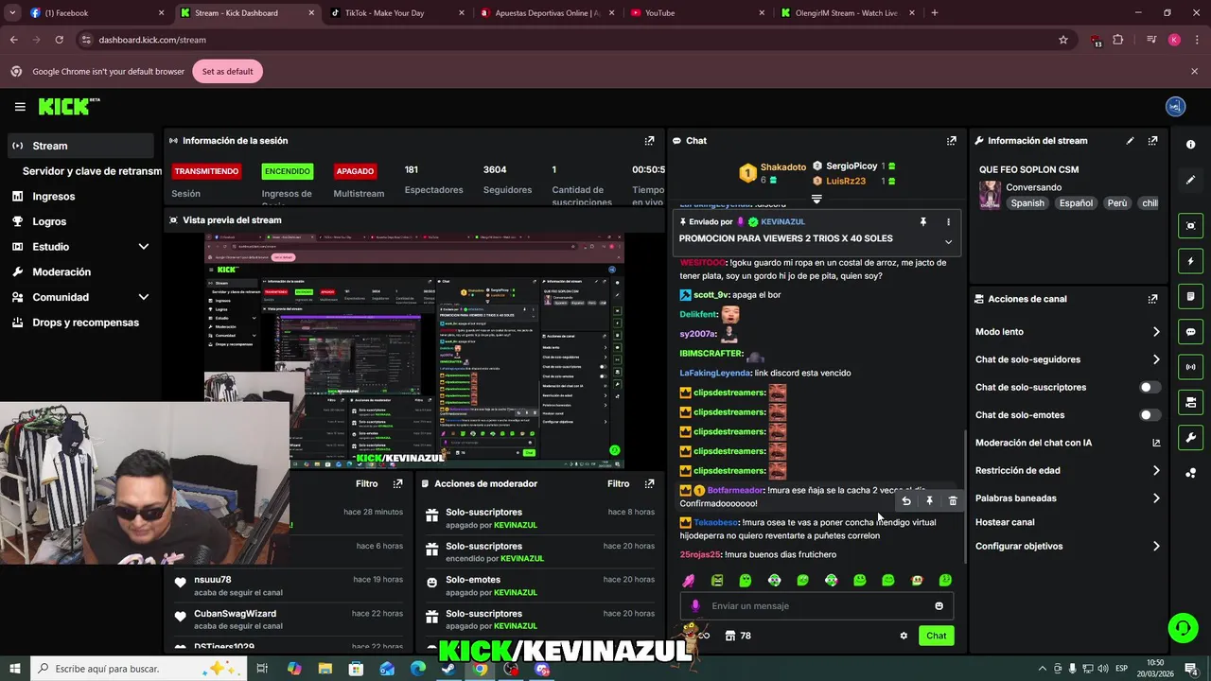Click the purple microphone icon in message box
Viewport: 1211px width, 681px height.
point(695,606)
